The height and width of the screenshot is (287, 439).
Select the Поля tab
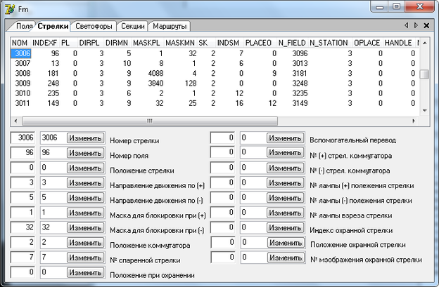click(x=25, y=27)
